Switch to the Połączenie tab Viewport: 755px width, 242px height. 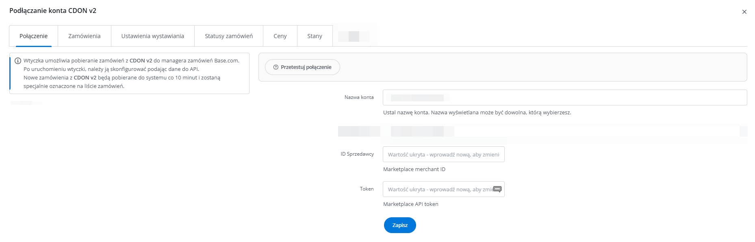click(33, 36)
